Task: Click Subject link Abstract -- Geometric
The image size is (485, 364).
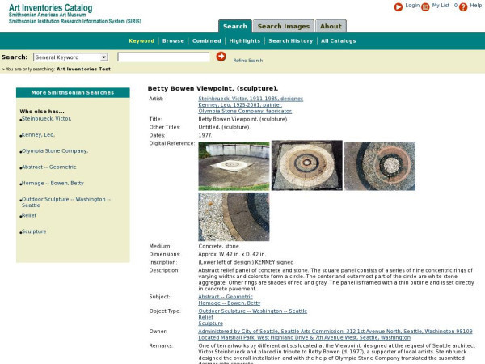Action: tap(226, 297)
